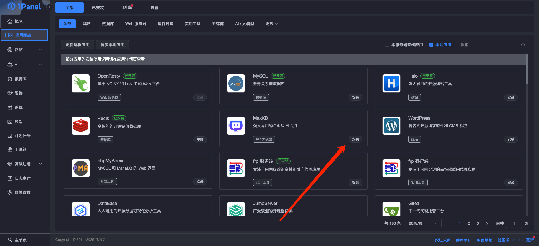Click the master node user icon

pyautogui.click(x=10, y=240)
